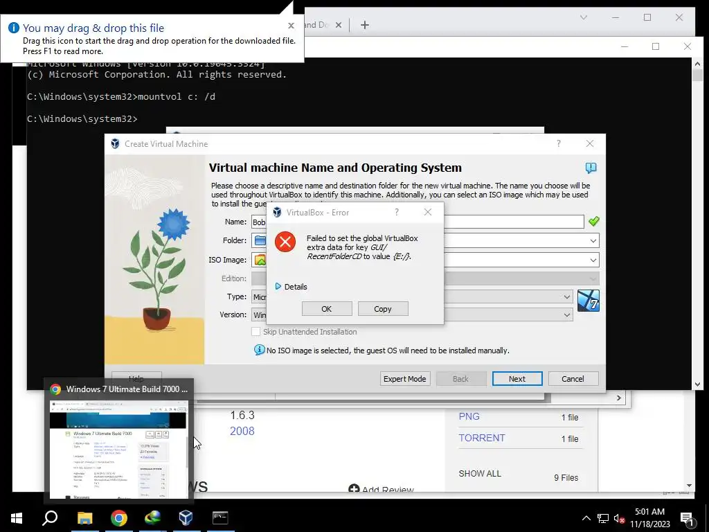Click the Create Virtual Machine help question mark
Screen dimensions: 709x532
pyautogui.click(x=559, y=144)
